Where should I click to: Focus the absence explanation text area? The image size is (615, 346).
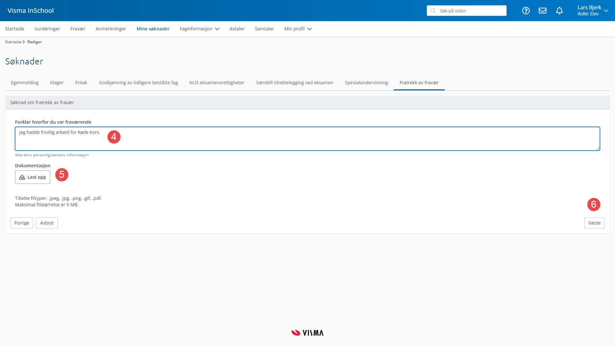point(307,141)
